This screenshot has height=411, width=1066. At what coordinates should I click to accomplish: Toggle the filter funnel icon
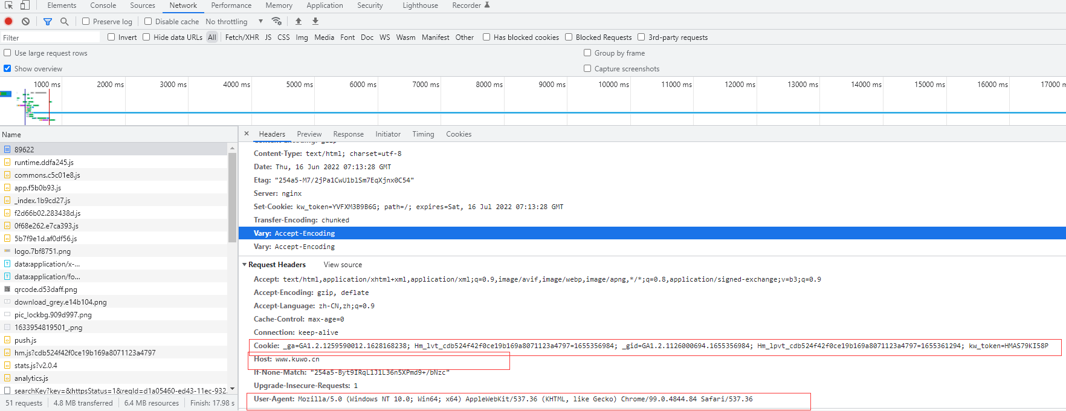[48, 21]
